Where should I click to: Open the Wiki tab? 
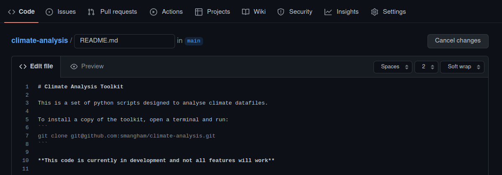(254, 12)
